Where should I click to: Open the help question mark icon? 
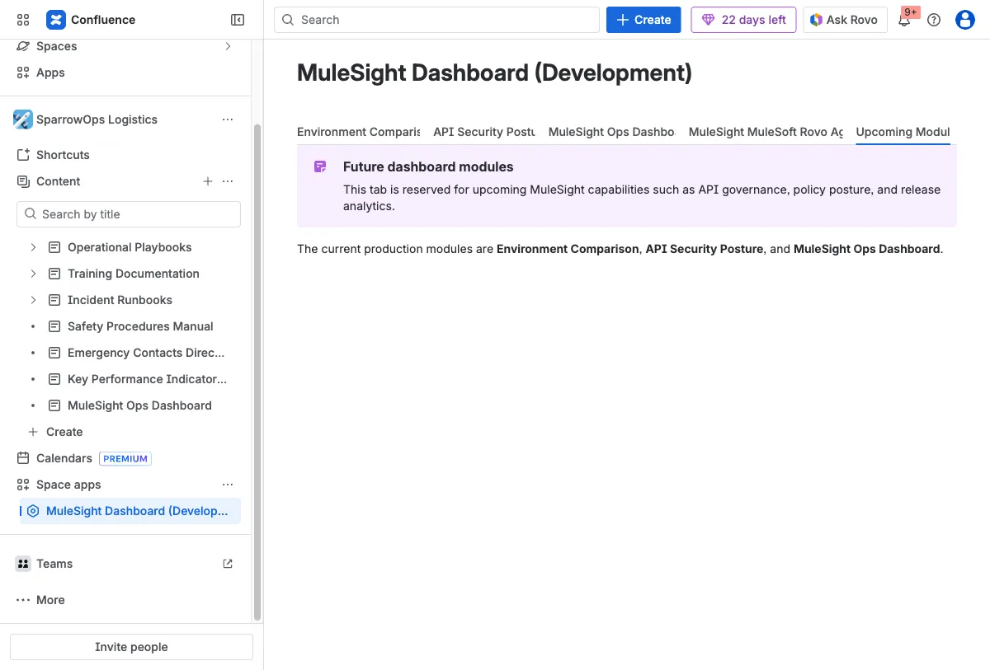point(934,20)
